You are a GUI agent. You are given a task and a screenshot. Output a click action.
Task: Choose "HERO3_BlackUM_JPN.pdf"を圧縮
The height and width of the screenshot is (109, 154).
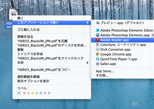pyautogui.click(x=52, y=41)
